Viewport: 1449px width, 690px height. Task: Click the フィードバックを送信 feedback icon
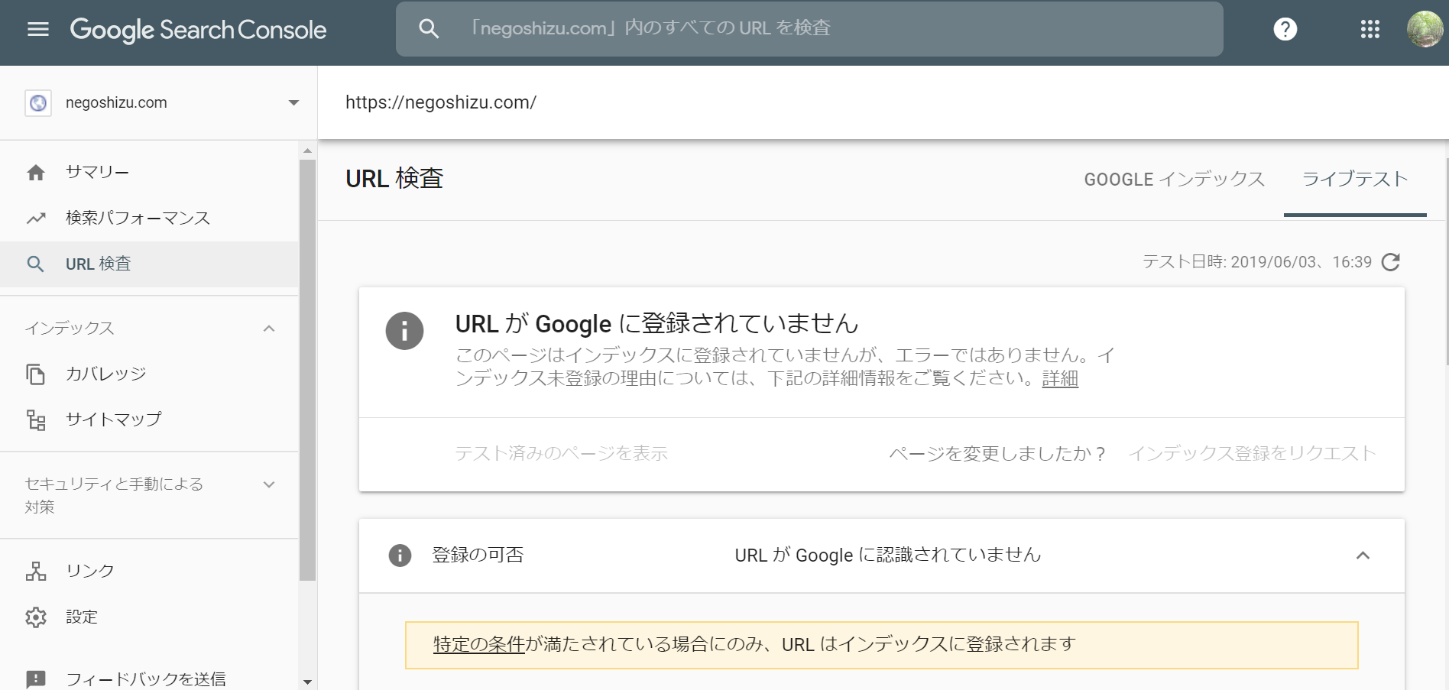coord(36,679)
